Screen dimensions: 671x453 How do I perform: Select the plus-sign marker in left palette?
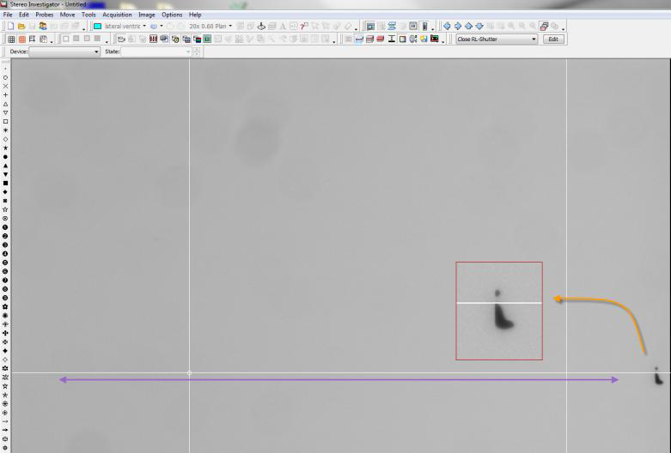[6, 95]
